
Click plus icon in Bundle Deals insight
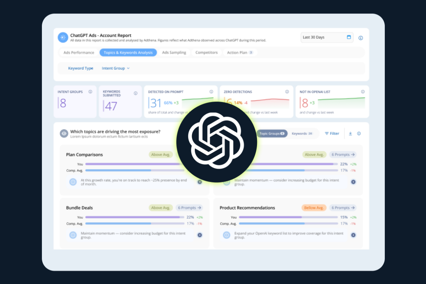coord(200,235)
